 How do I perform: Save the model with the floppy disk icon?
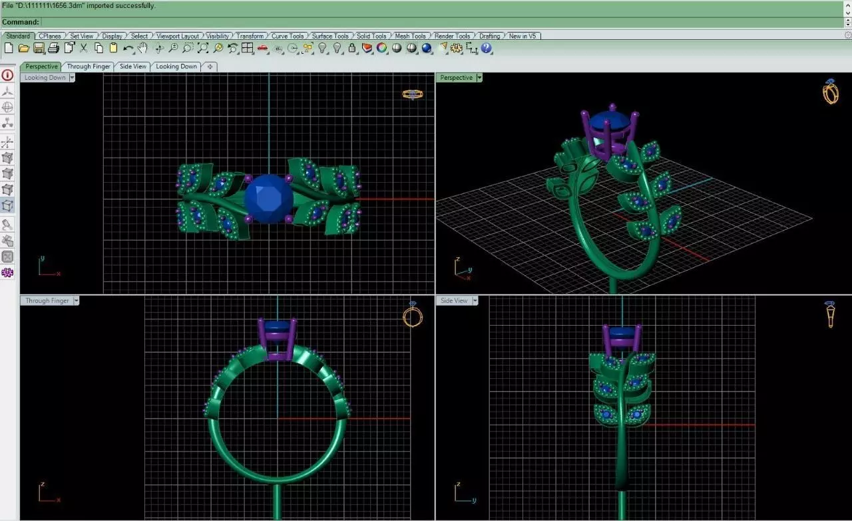(39, 48)
